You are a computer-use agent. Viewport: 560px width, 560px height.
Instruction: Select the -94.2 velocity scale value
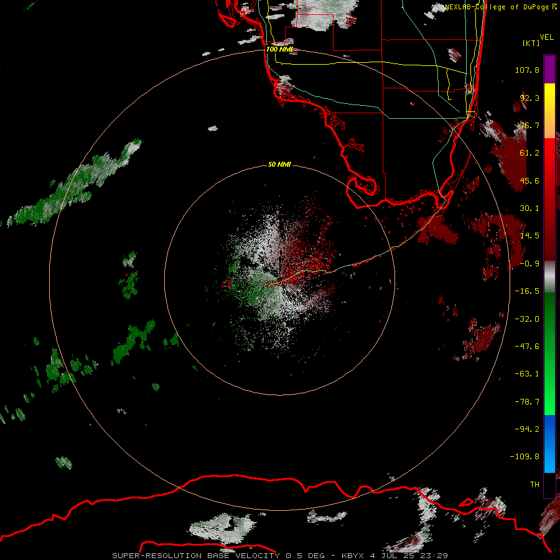coord(527,429)
